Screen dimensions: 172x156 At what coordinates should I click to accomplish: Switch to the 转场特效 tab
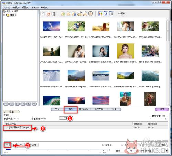[84, 109]
